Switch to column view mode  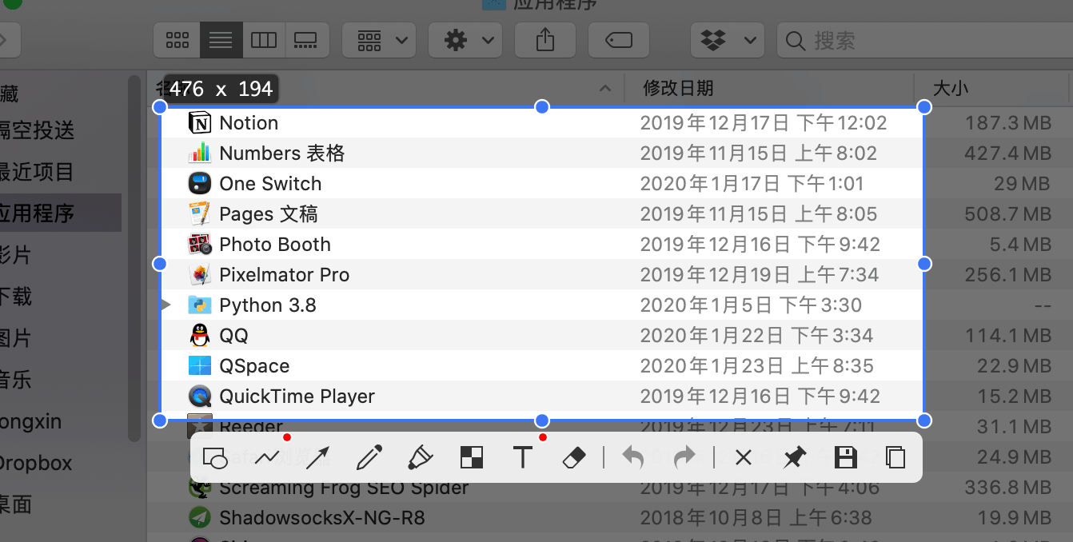tap(264, 40)
